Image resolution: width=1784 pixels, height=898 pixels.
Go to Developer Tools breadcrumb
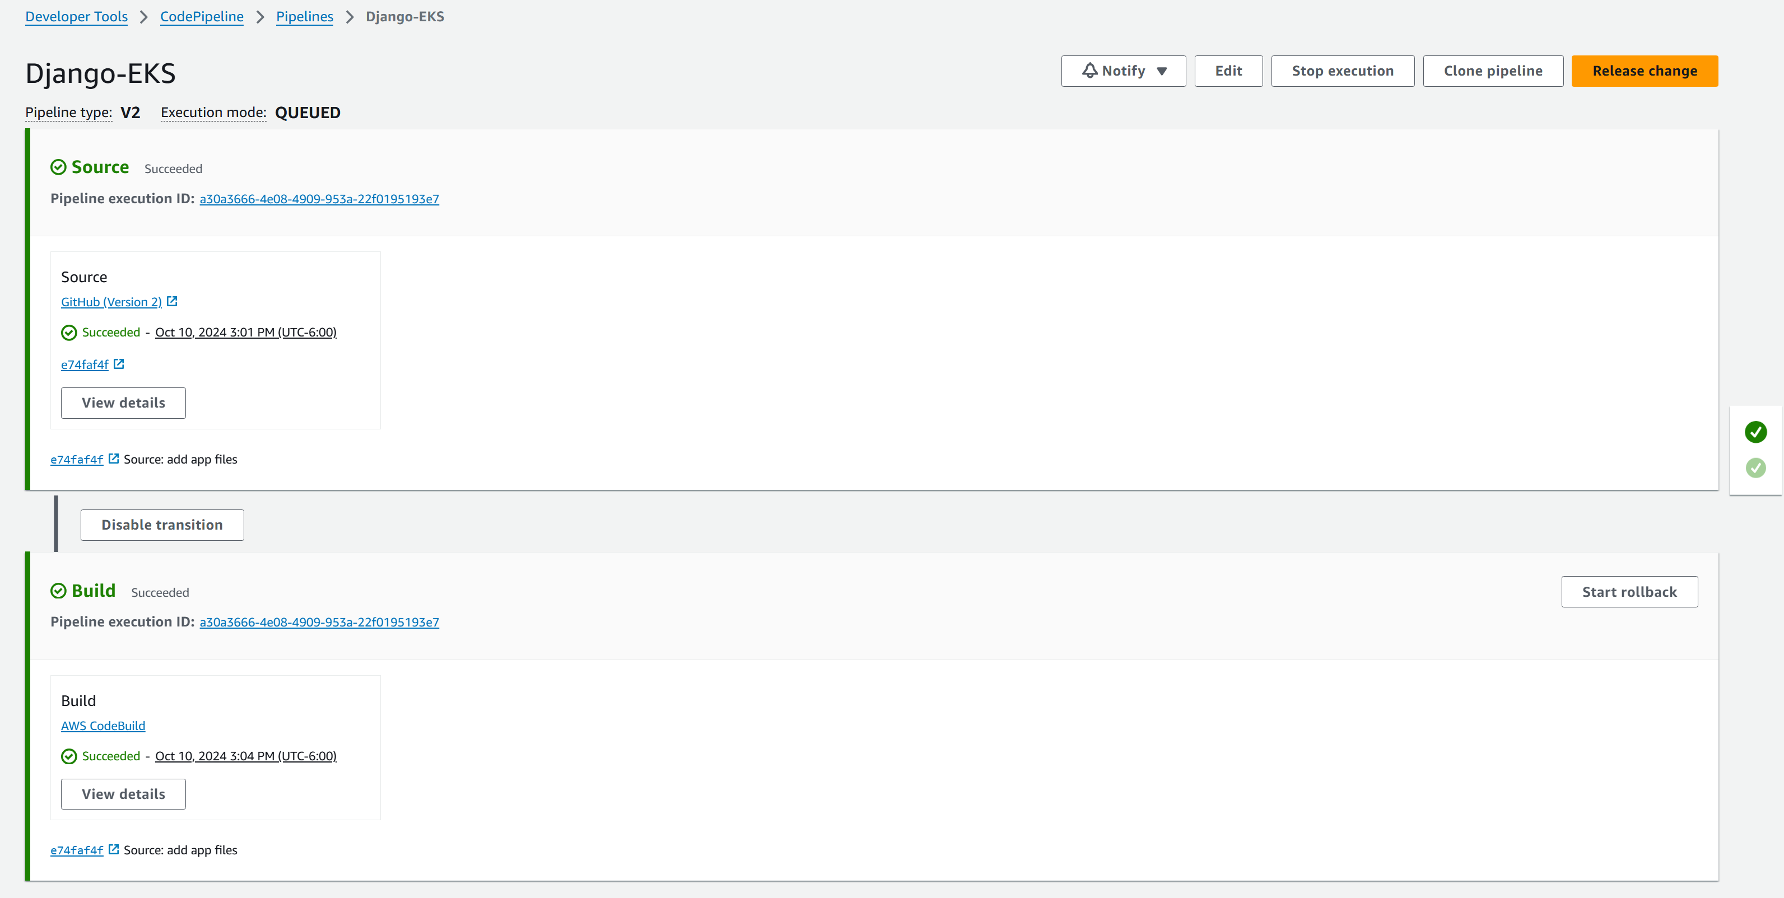pos(76,17)
